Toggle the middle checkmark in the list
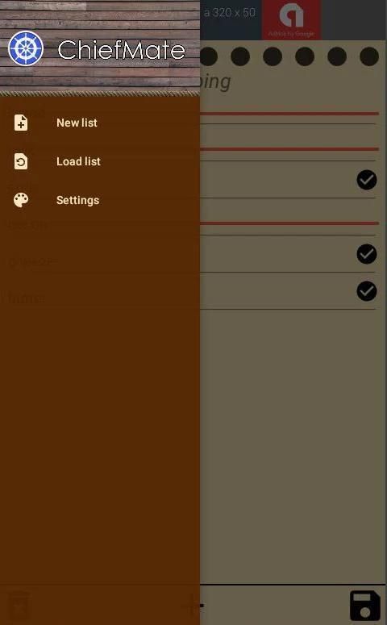 pos(367,254)
